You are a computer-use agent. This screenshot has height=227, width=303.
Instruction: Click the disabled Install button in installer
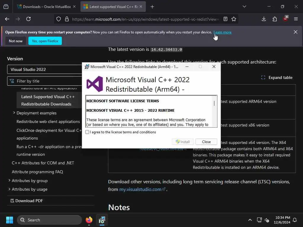click(x=183, y=142)
